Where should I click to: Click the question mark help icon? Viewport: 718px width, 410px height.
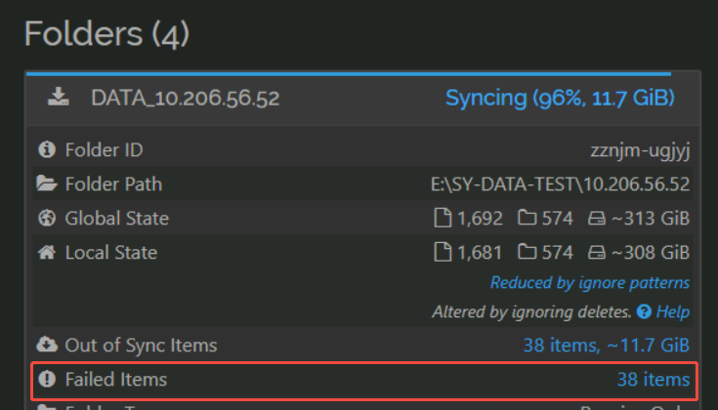coord(644,311)
